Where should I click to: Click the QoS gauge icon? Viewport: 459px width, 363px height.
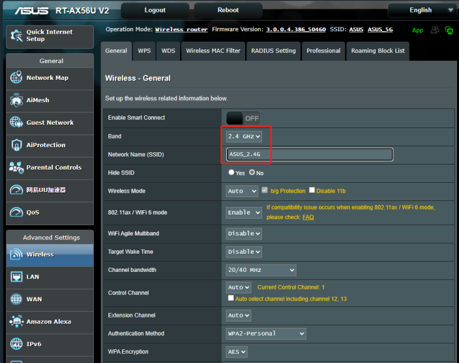tap(16, 212)
